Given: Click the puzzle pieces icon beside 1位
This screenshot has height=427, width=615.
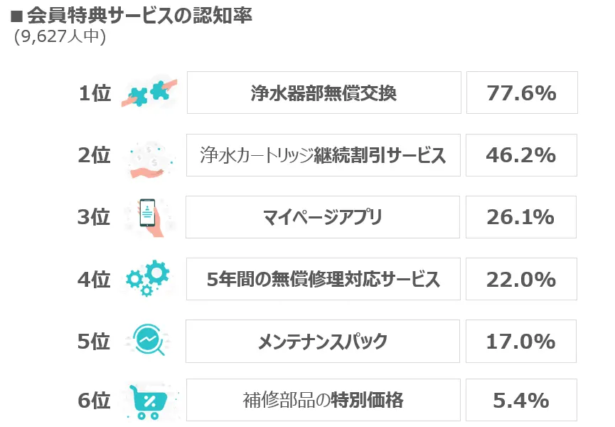Looking at the screenshot, I should [149, 93].
